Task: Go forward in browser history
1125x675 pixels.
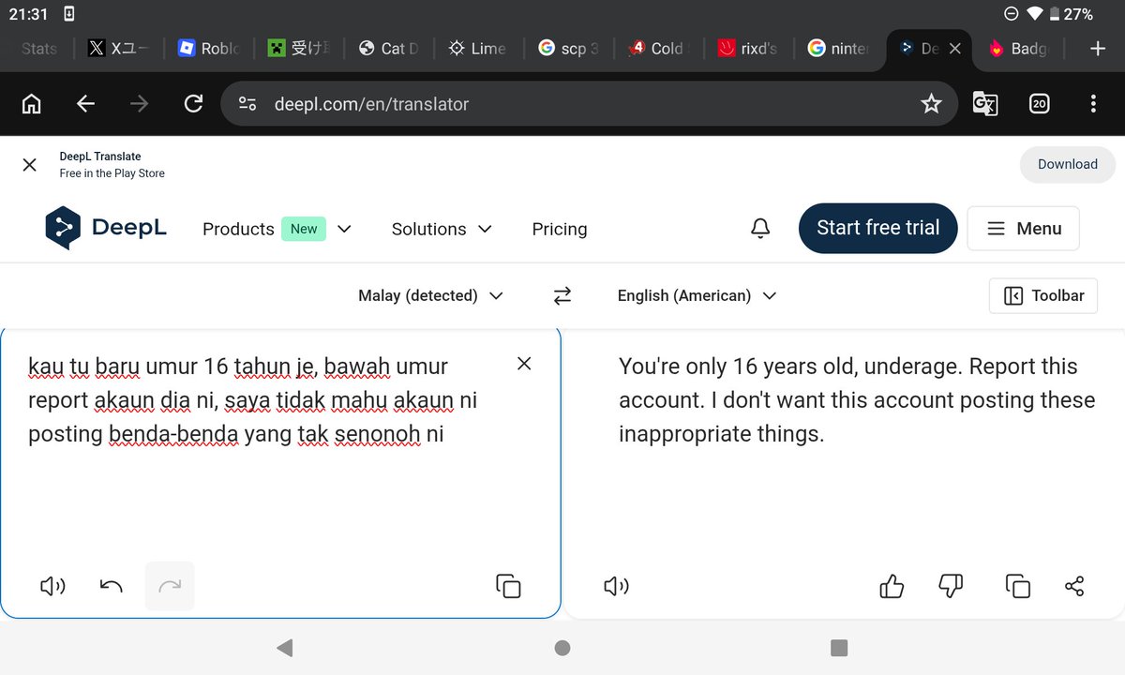Action: [140, 104]
